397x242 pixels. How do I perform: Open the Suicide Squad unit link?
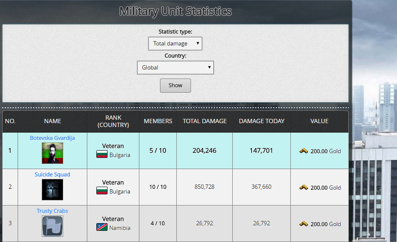(x=52, y=174)
